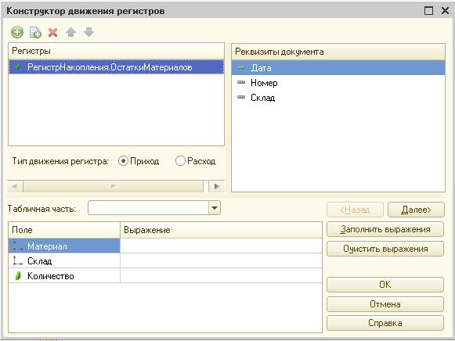Click left arrow of horizontal scrollbar

[15, 186]
